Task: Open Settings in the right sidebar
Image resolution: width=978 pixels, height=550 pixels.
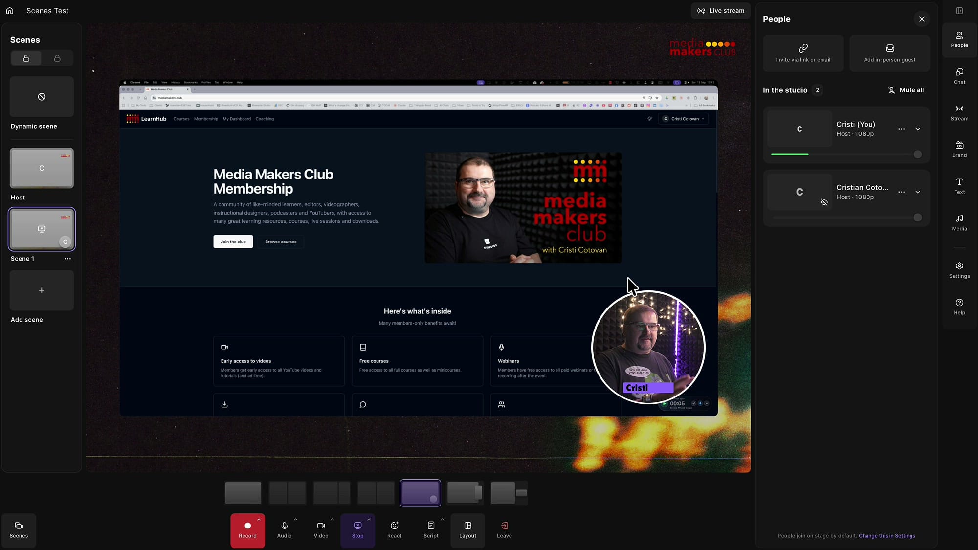Action: click(x=959, y=270)
